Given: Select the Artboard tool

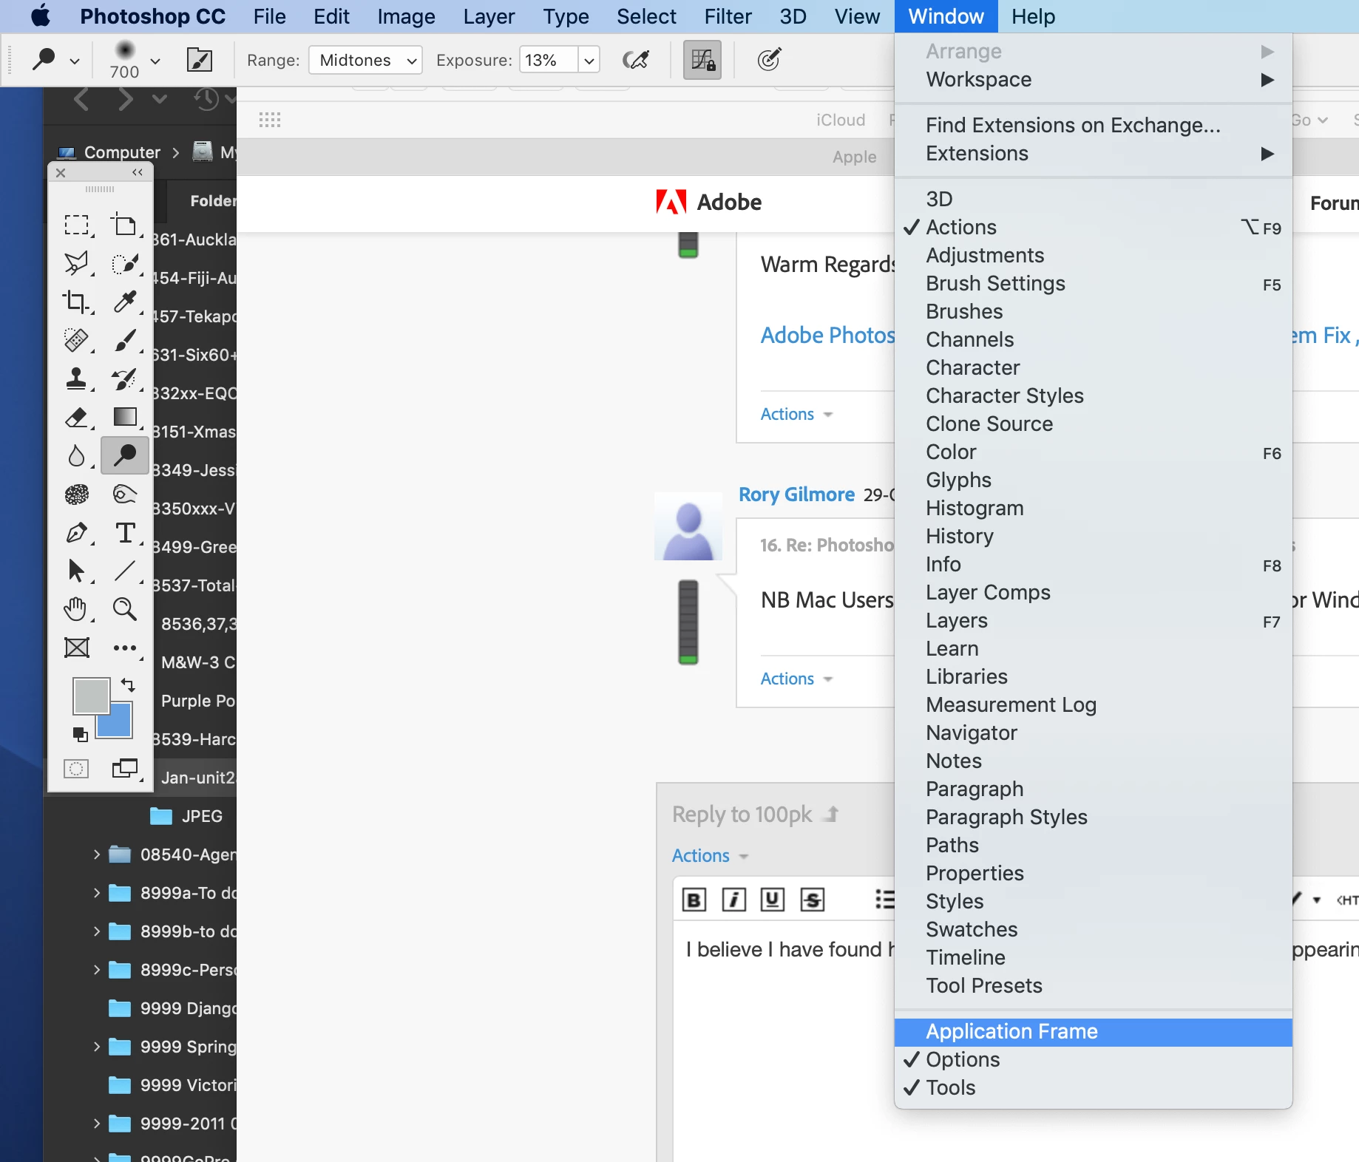Looking at the screenshot, I should tap(124, 225).
